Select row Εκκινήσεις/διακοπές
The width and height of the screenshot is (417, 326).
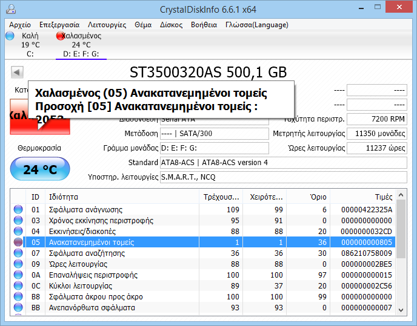pos(203,231)
